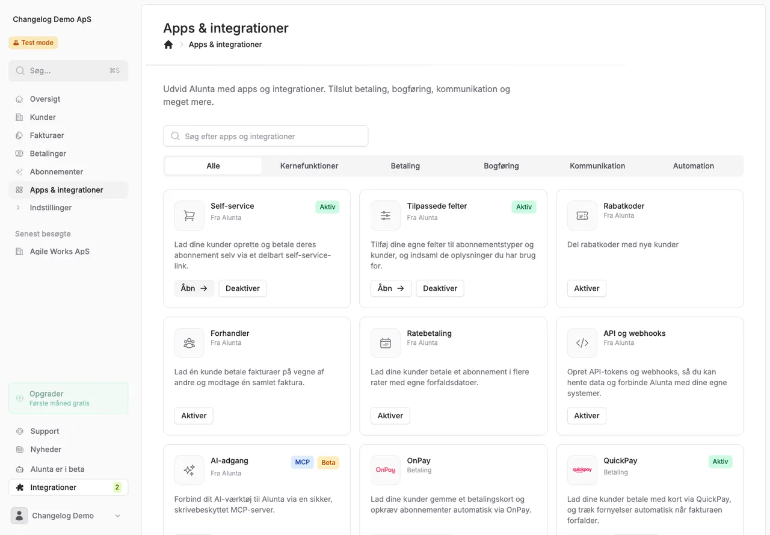
Task: Click the Betalinger icon in sidebar
Action: 20,153
